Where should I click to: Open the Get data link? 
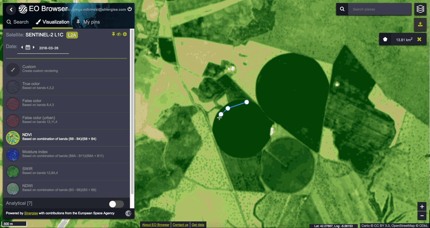pos(198,225)
